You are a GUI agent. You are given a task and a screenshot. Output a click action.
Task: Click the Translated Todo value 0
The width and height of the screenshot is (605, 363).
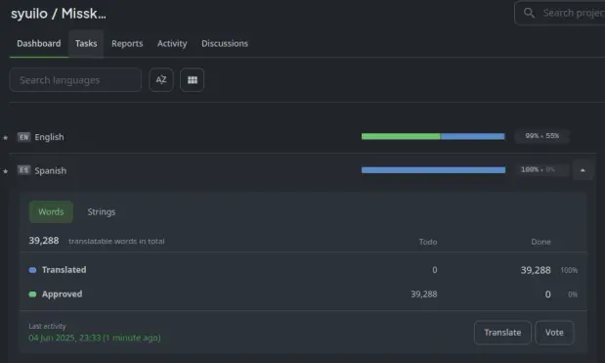point(435,270)
